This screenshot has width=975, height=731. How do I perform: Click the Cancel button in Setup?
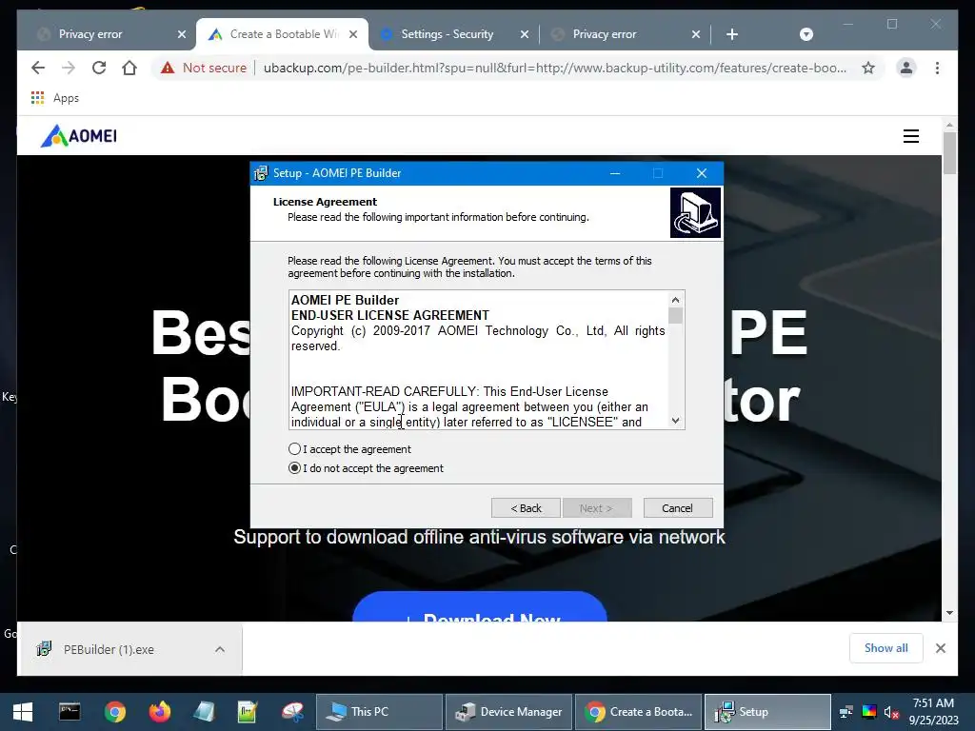click(x=678, y=508)
